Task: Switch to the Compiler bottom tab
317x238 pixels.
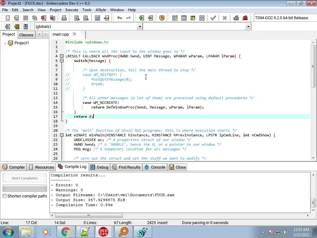Action: [x=14, y=167]
